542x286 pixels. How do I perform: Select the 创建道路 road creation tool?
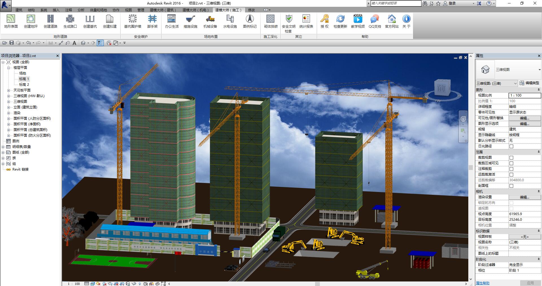[x=50, y=21]
